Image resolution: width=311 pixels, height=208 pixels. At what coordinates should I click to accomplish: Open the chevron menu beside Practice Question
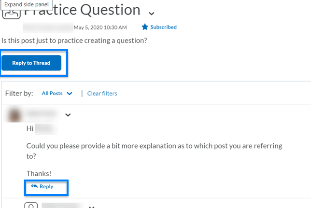point(152,13)
